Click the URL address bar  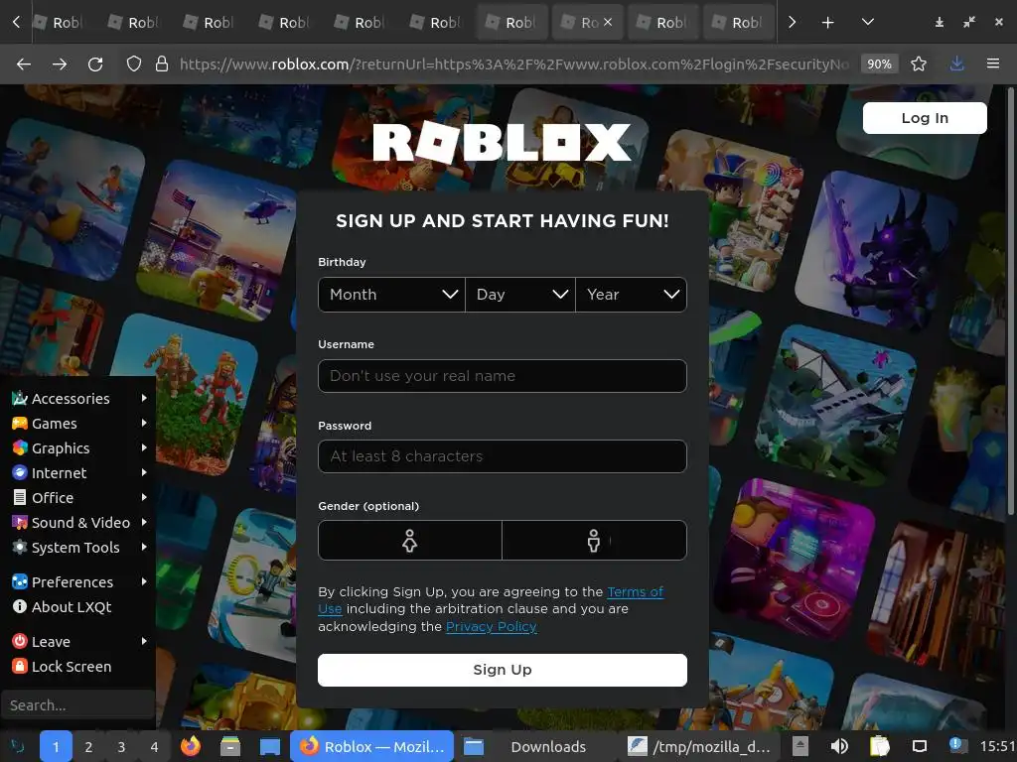[513, 63]
